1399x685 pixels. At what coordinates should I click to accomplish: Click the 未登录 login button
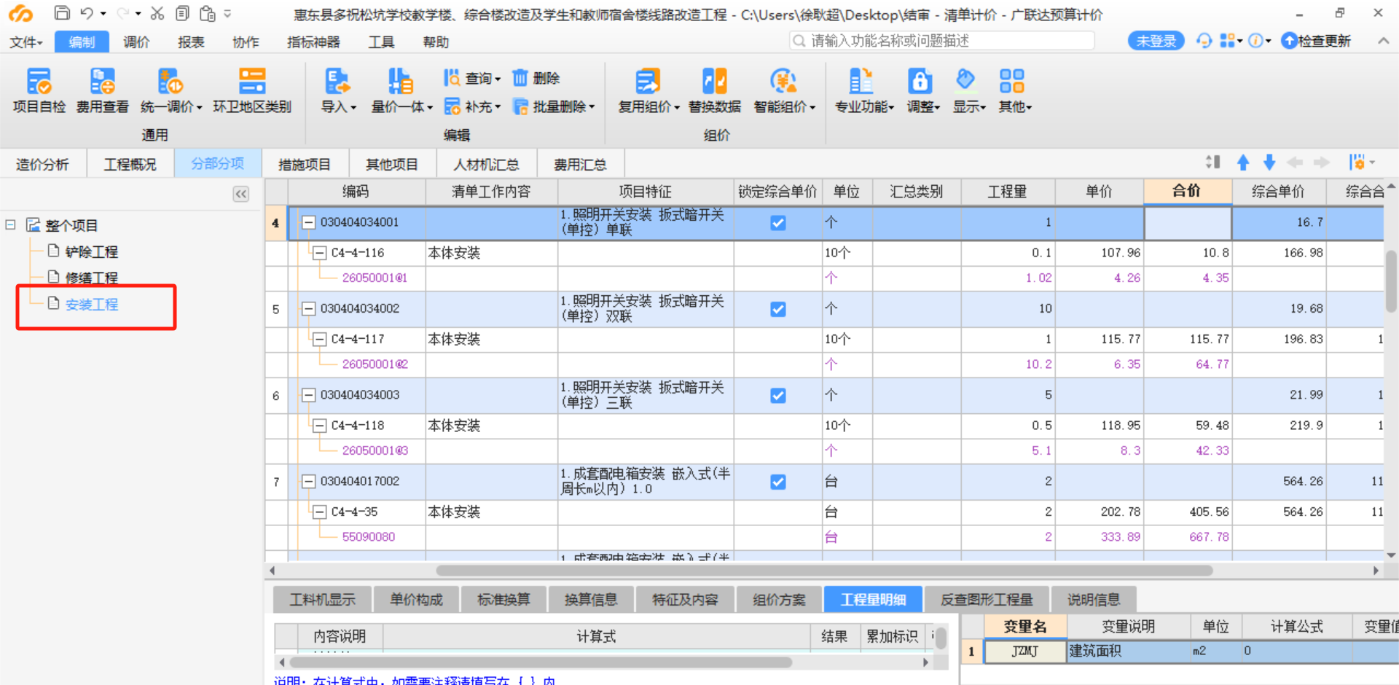pos(1156,41)
